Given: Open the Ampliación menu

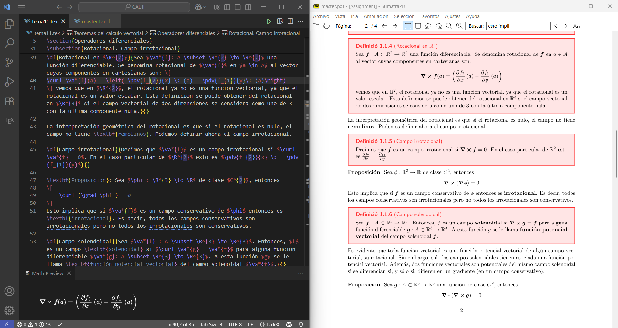Looking at the screenshot, I should pos(376,16).
